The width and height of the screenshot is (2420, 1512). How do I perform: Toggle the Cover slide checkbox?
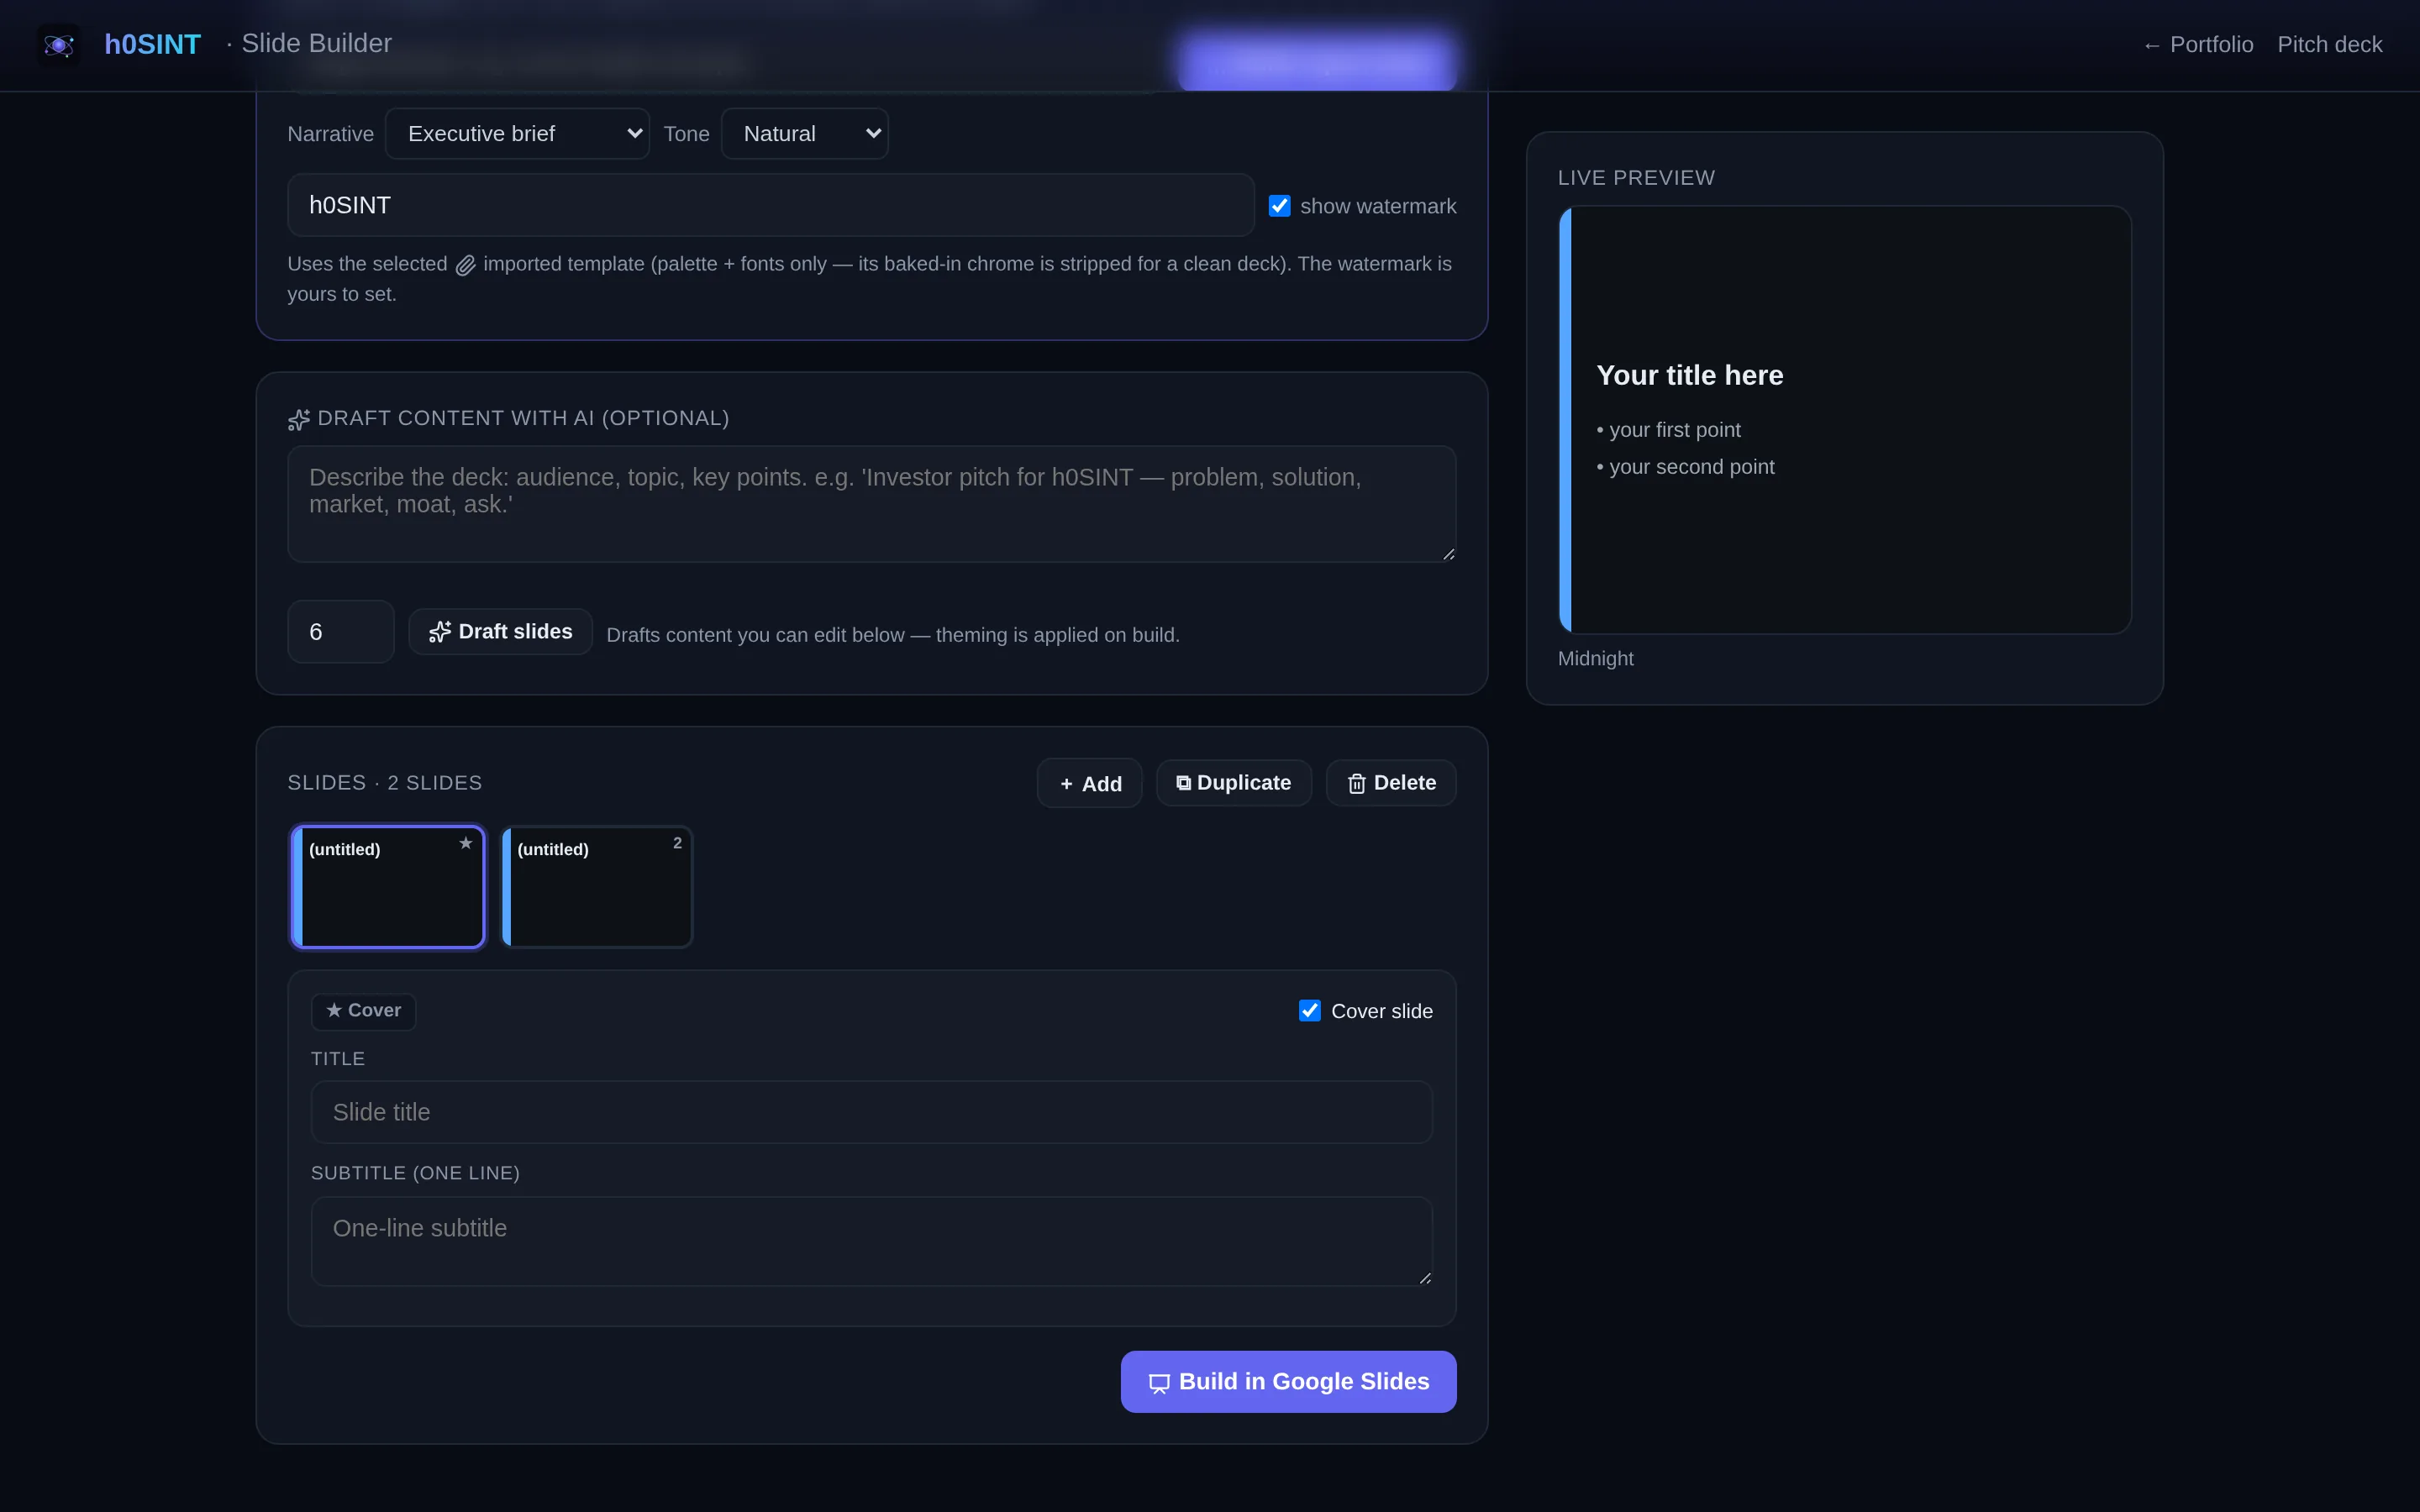(x=1310, y=1011)
